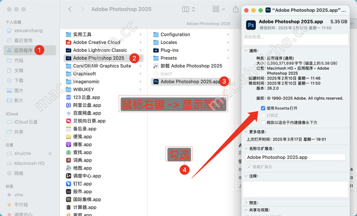Click the 添加标签 tags field
The image size is (357, 216).
[x=295, y=39]
